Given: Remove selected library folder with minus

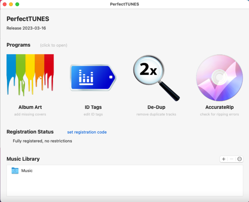Looking at the screenshot, I should [232, 159].
